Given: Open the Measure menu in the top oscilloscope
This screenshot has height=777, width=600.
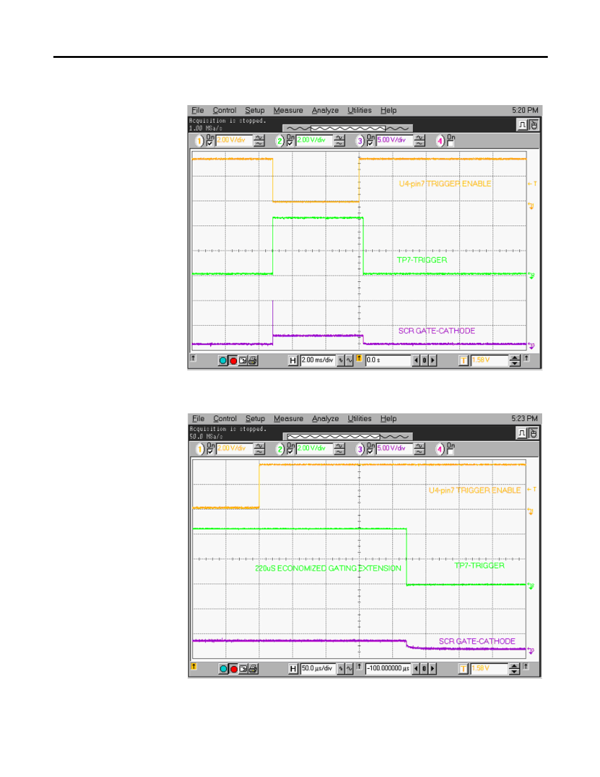Looking at the screenshot, I should (x=288, y=111).
